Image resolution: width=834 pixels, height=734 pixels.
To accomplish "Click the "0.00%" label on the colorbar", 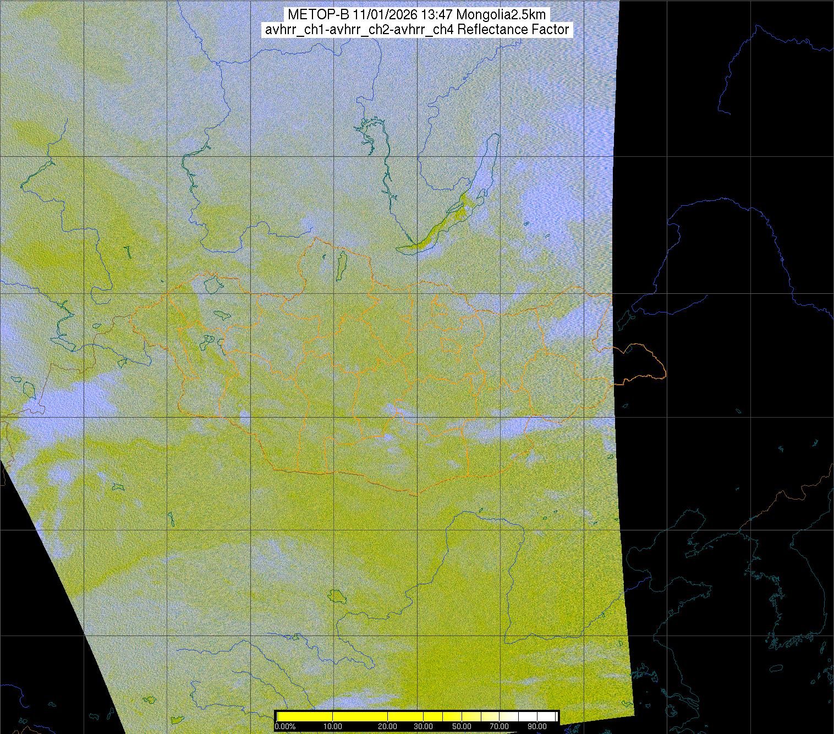I will [285, 726].
